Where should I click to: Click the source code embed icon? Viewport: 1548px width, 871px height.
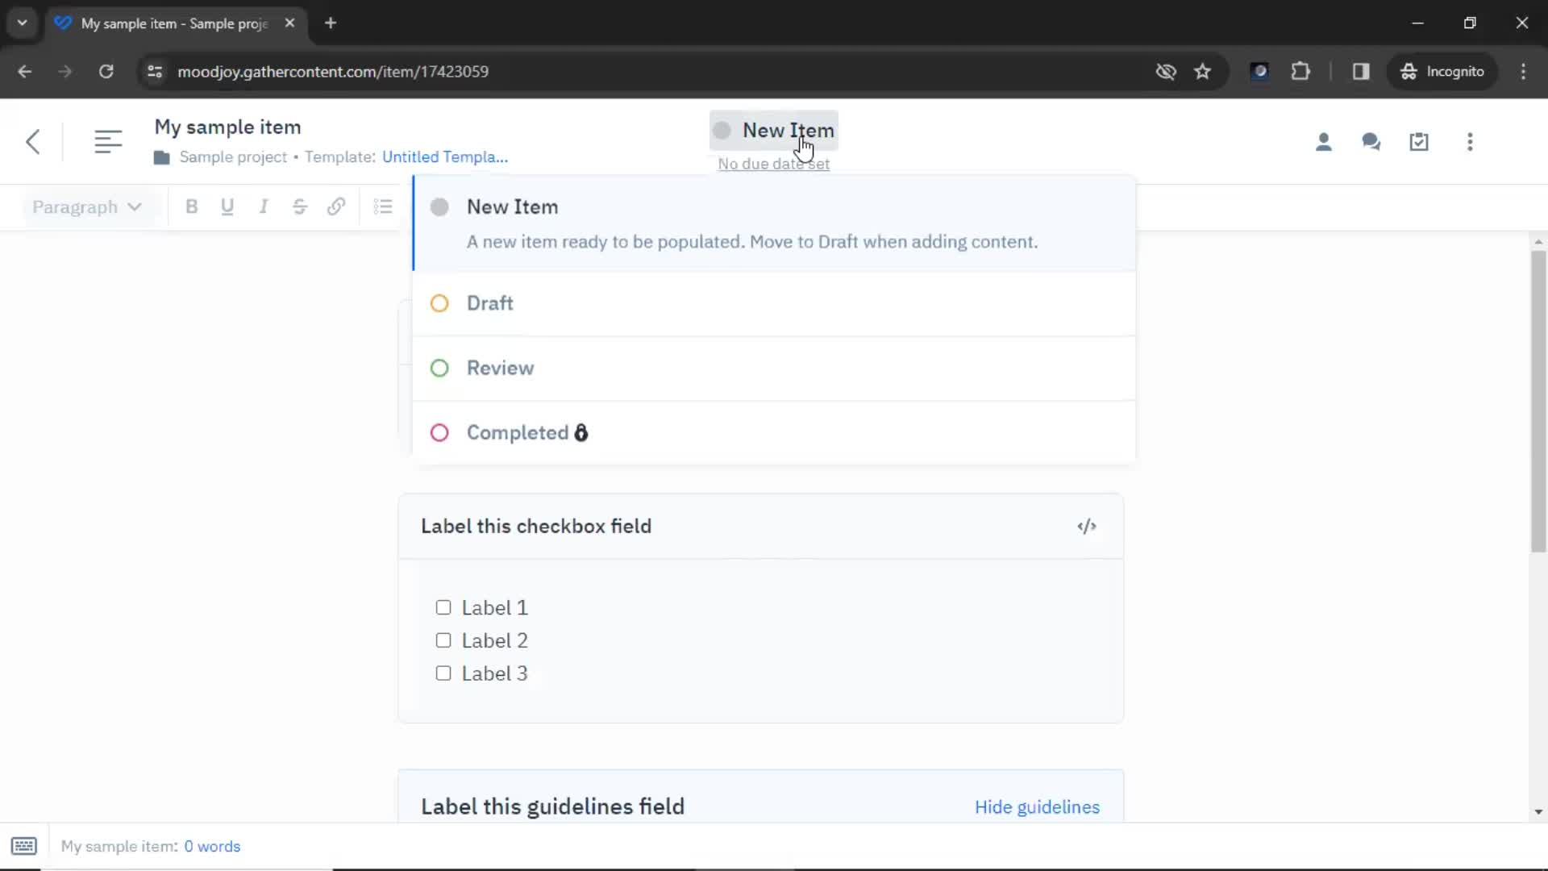(1087, 525)
